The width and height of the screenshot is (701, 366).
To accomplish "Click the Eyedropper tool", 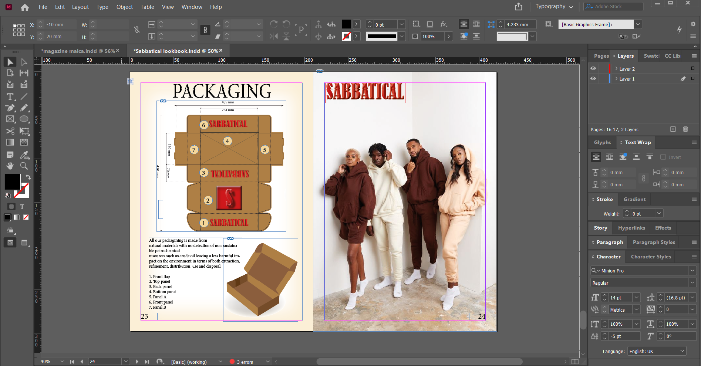I will pyautogui.click(x=24, y=155).
